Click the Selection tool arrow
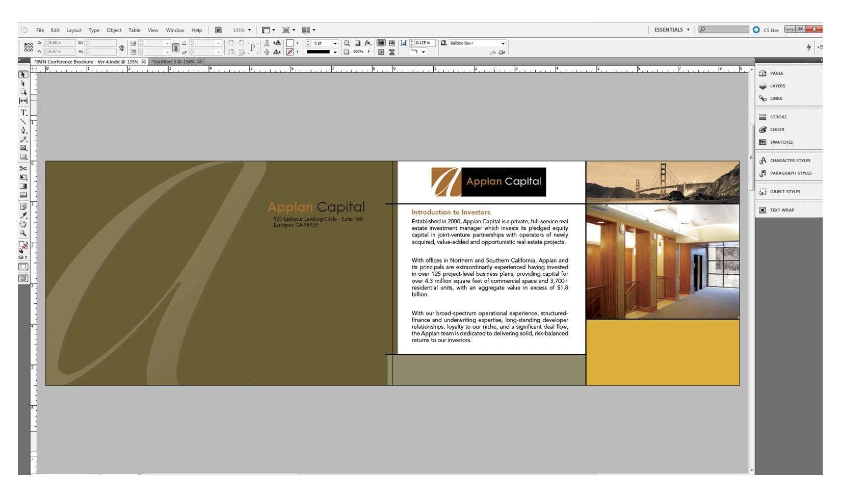This screenshot has width=841, height=497. (23, 74)
